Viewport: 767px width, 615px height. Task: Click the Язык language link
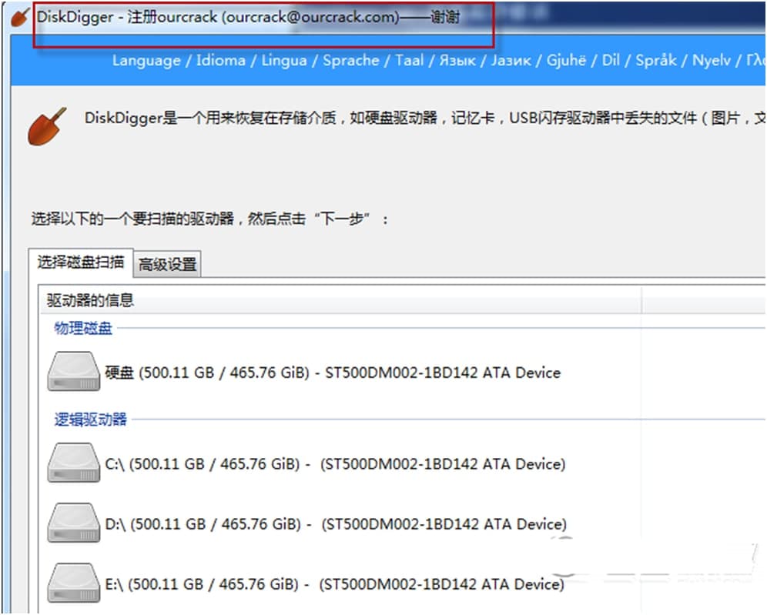[457, 61]
